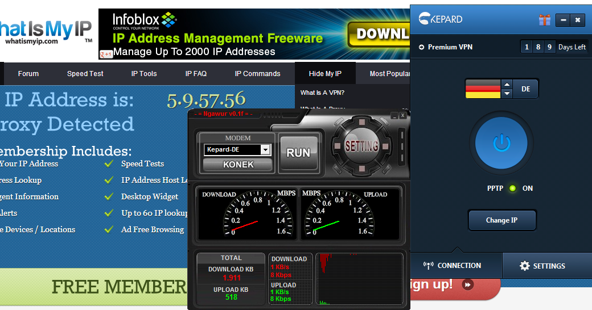Open the Kepard SETTINGS tab
The width and height of the screenshot is (592, 310).
point(547,266)
